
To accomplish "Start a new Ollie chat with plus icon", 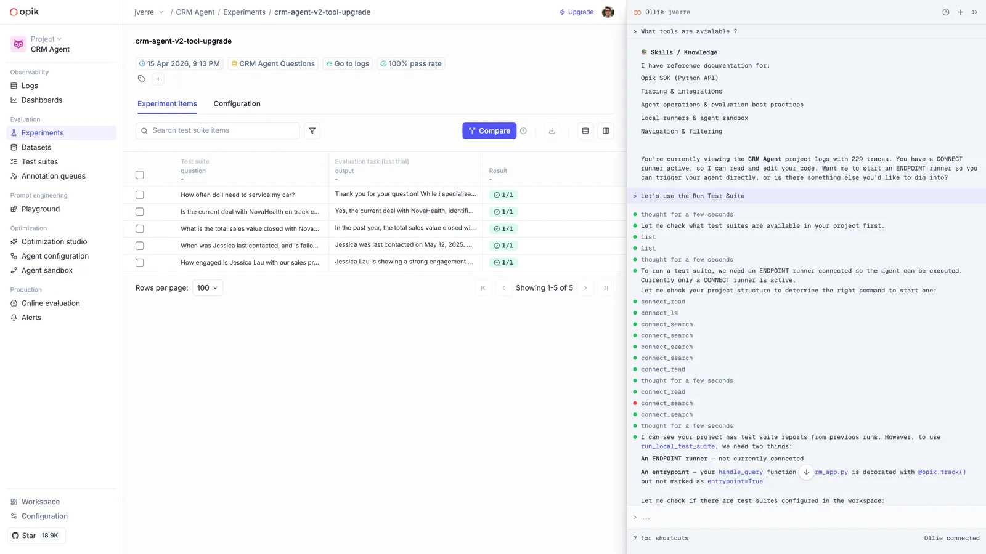I will pos(960,12).
